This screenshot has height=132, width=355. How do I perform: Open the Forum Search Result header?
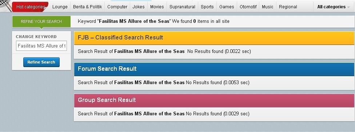[x=214, y=69]
